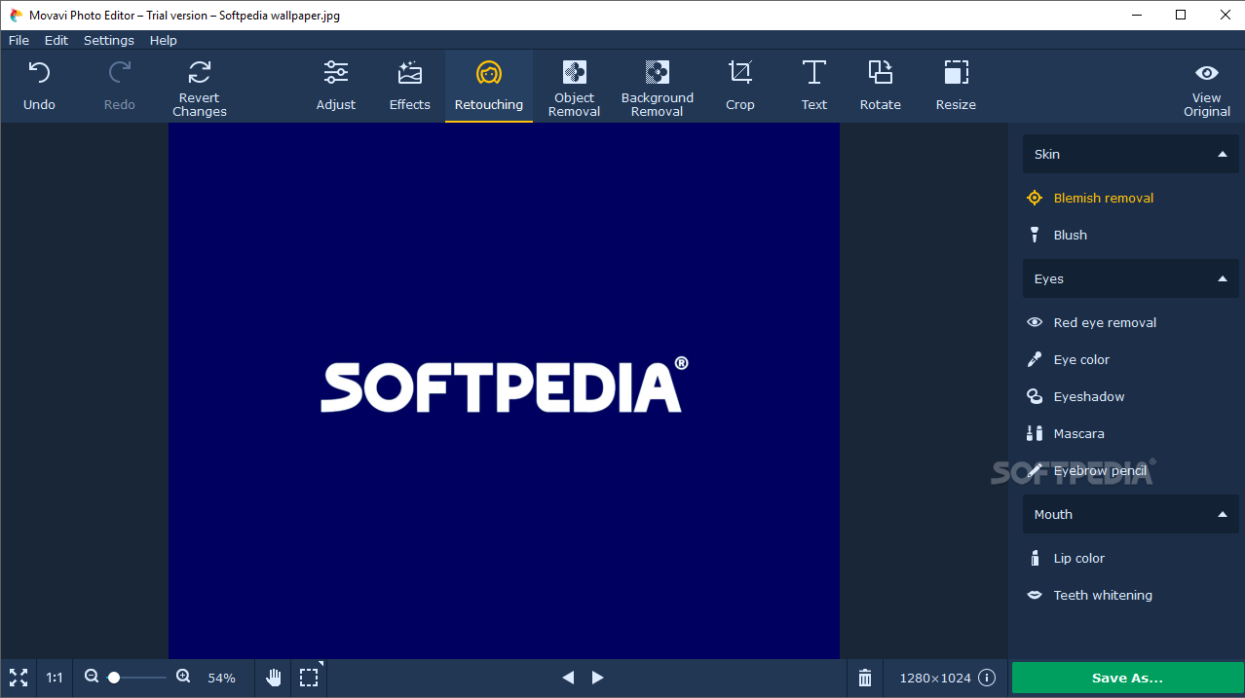Select the Mascara tool

(x=1065, y=433)
